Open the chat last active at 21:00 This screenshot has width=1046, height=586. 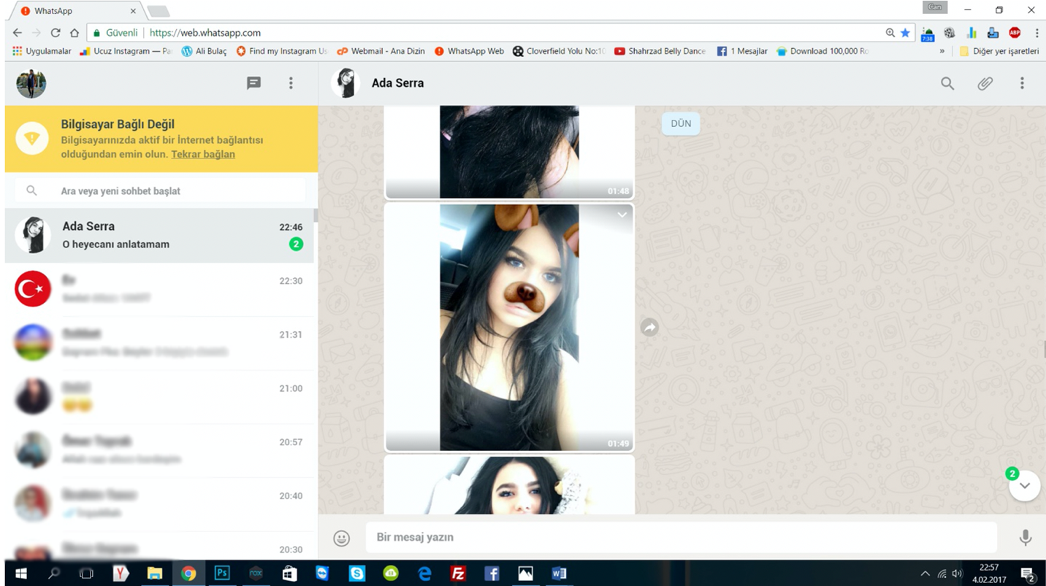(159, 396)
